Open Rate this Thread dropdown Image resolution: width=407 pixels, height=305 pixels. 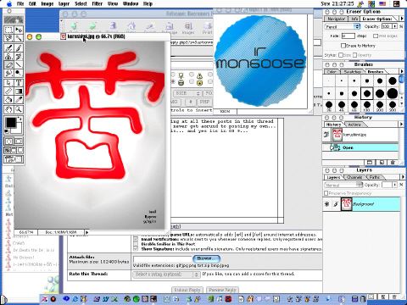point(166,274)
